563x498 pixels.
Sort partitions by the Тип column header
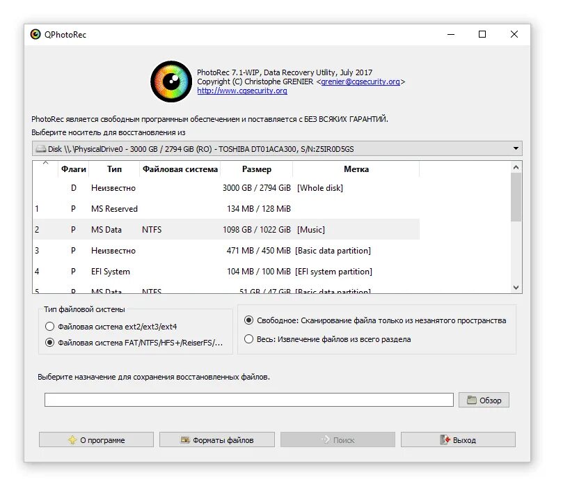point(114,169)
